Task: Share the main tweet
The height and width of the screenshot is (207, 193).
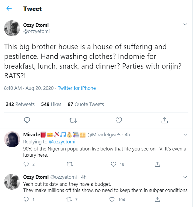Action: [165, 120]
